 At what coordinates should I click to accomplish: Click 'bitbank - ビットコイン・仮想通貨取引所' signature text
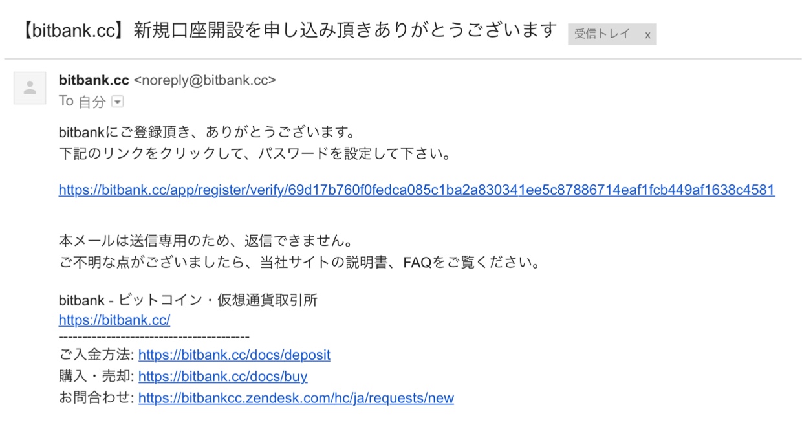coord(188,300)
